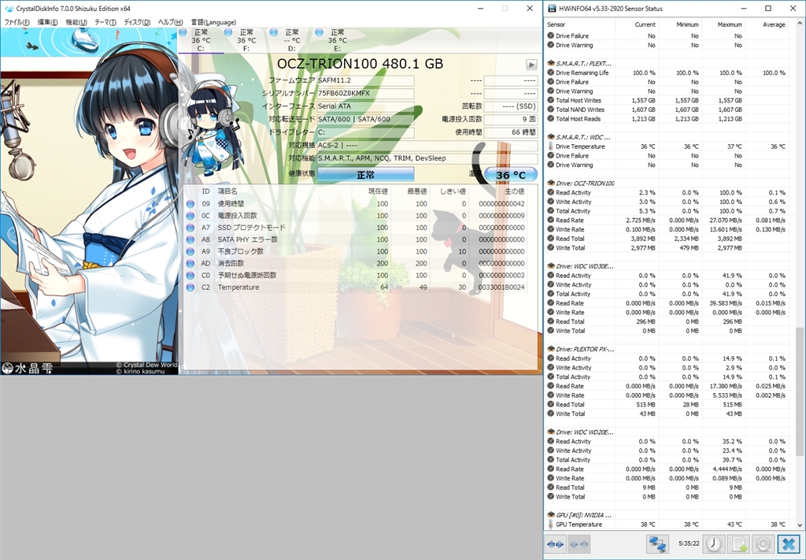Open remote network monitoring in HWiNFO
Image resolution: width=806 pixels, height=560 pixels.
click(657, 543)
